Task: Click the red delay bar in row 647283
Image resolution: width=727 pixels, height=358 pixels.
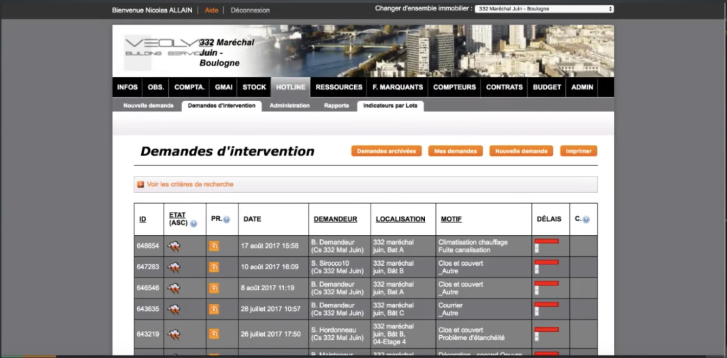Action: point(547,262)
